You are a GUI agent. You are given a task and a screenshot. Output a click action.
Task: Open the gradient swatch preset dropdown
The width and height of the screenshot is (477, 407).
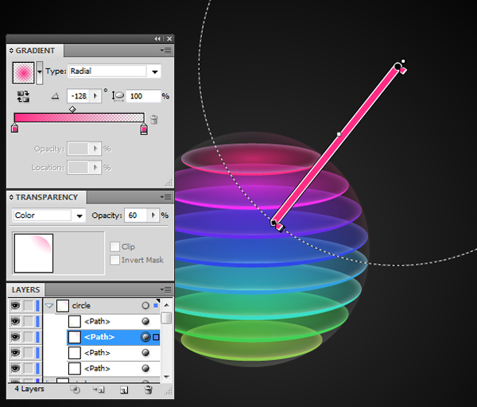(40, 72)
